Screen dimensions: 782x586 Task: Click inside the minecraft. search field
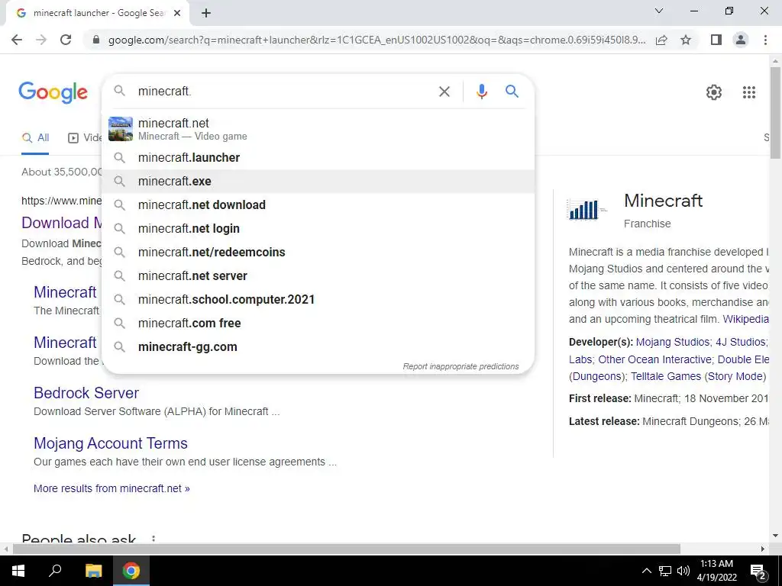pos(284,92)
